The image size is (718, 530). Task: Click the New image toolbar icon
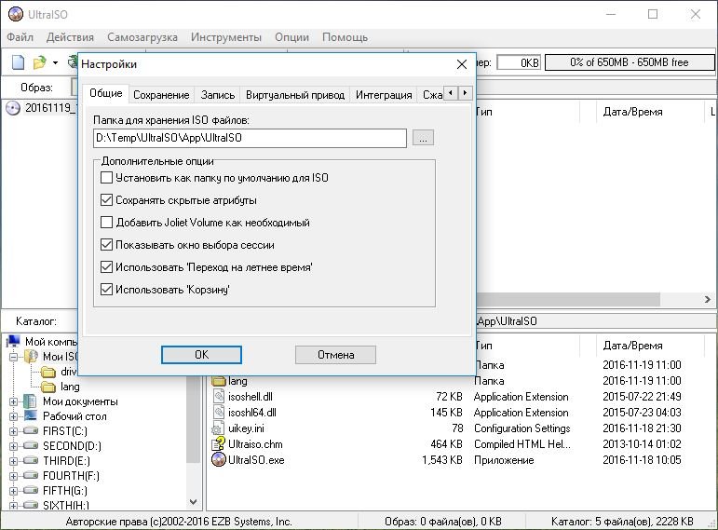tap(18, 62)
